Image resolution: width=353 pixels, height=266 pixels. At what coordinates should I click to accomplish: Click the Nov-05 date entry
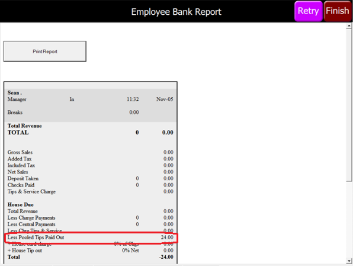(x=164, y=99)
